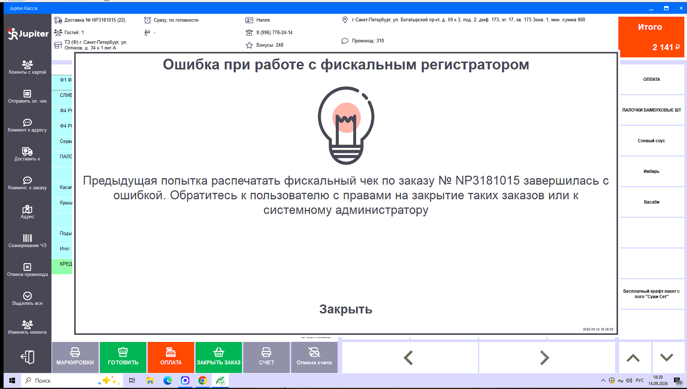687x389 pixels.
Task: Open Коммент. к заказу
Action: [x=28, y=183]
